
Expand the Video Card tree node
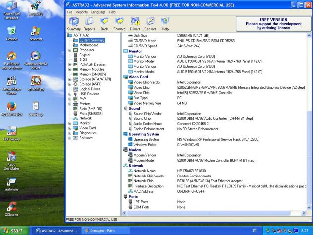point(70,128)
